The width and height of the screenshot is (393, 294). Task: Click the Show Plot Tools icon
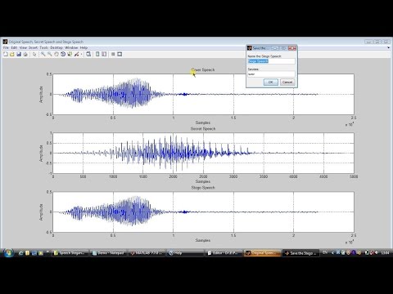120,54
